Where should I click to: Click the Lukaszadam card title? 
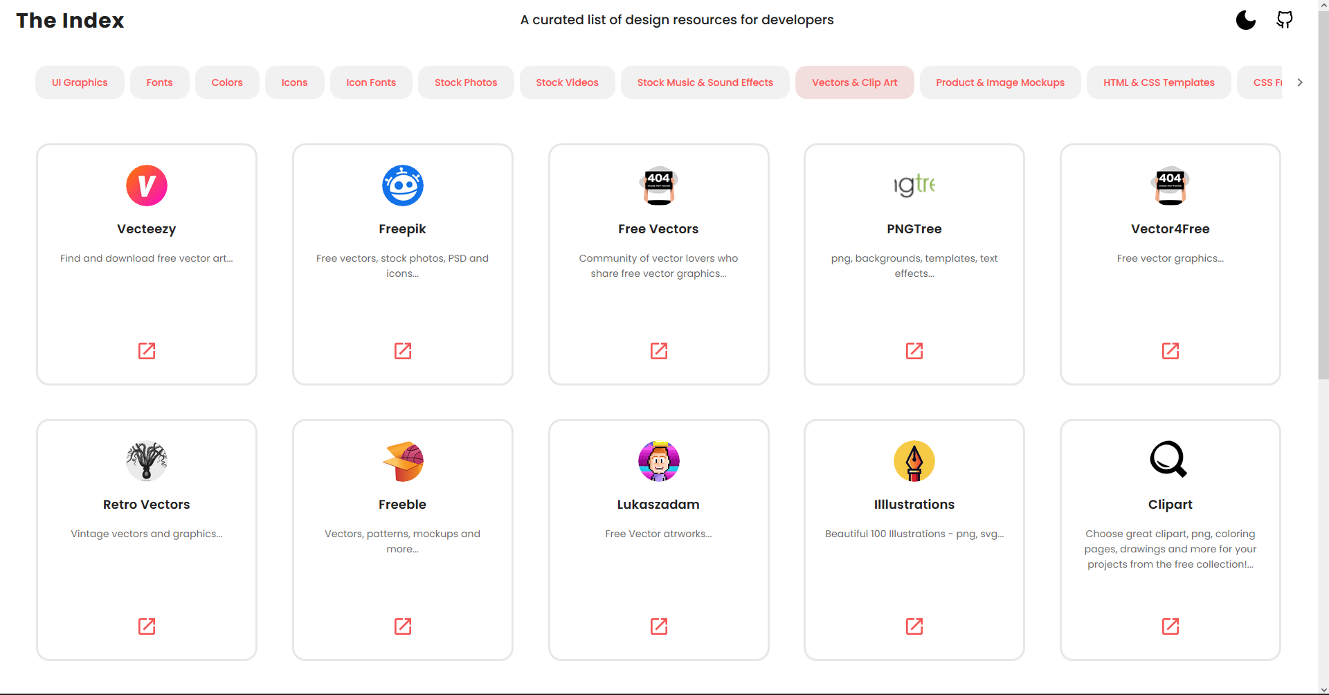pyautogui.click(x=659, y=505)
